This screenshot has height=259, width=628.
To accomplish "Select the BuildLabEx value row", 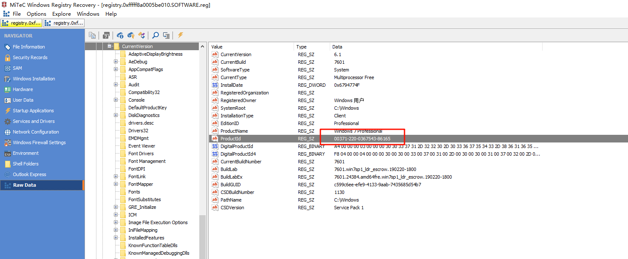I will coord(419,177).
